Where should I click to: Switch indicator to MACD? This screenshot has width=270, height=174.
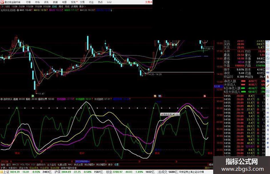pos(15,165)
